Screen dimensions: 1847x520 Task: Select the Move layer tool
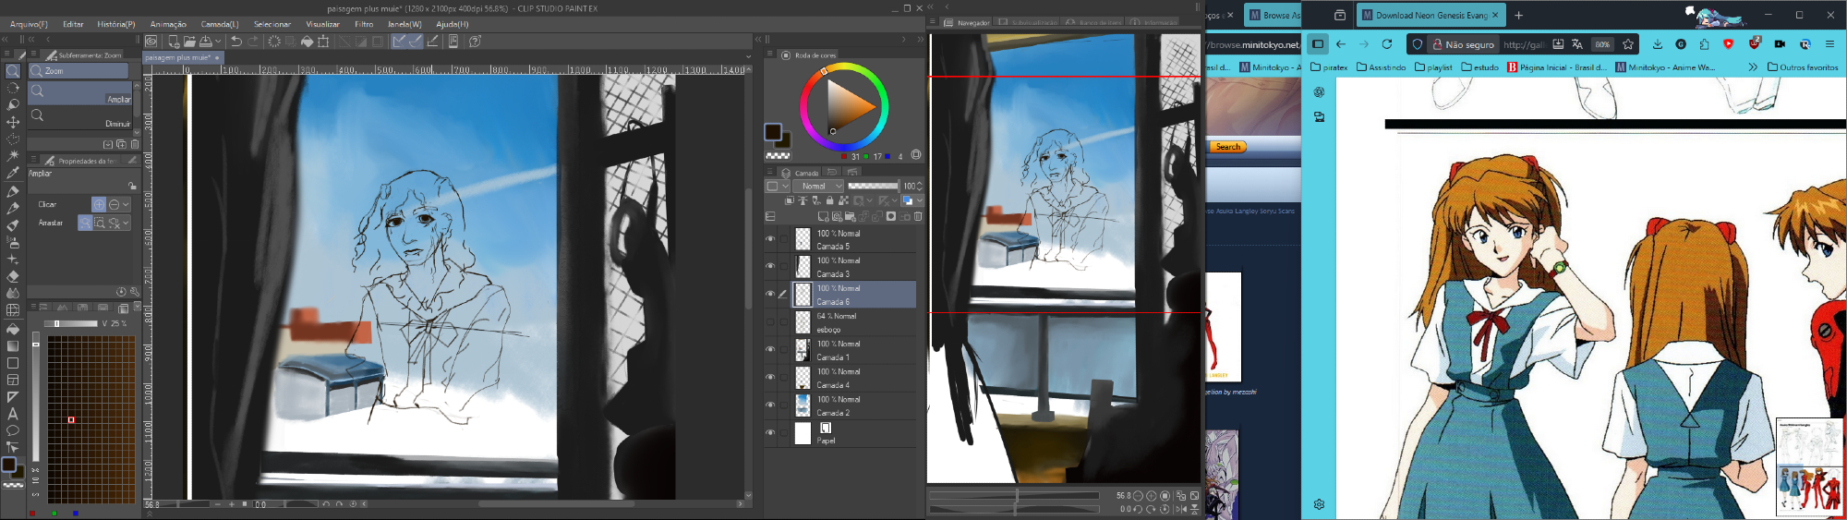[13, 122]
